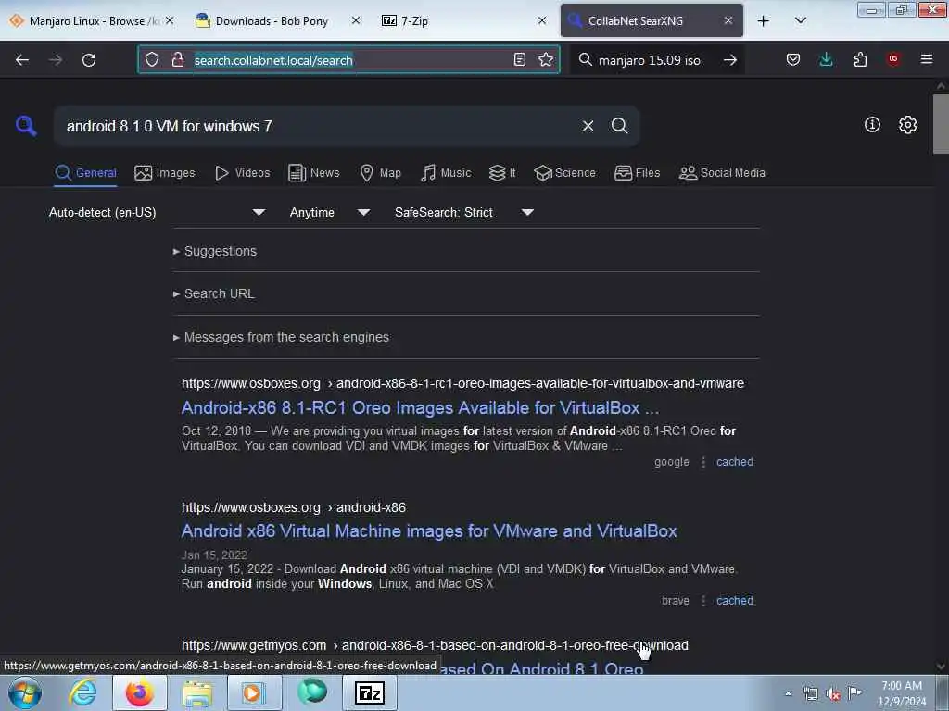949x711 pixels.
Task: Open the uBlock Origin extension icon
Action: [x=893, y=59]
